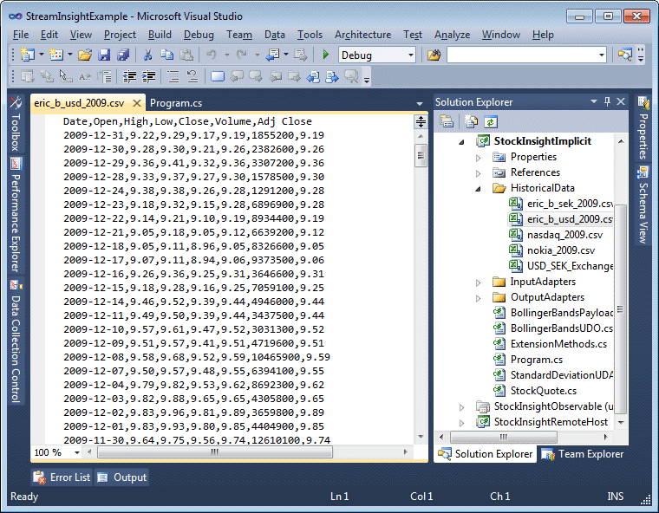
Task: Move to previous bookmark in document icon
Action: tap(313, 76)
